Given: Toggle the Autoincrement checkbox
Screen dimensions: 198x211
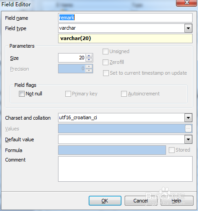Looking at the screenshot, I should (x=124, y=94).
